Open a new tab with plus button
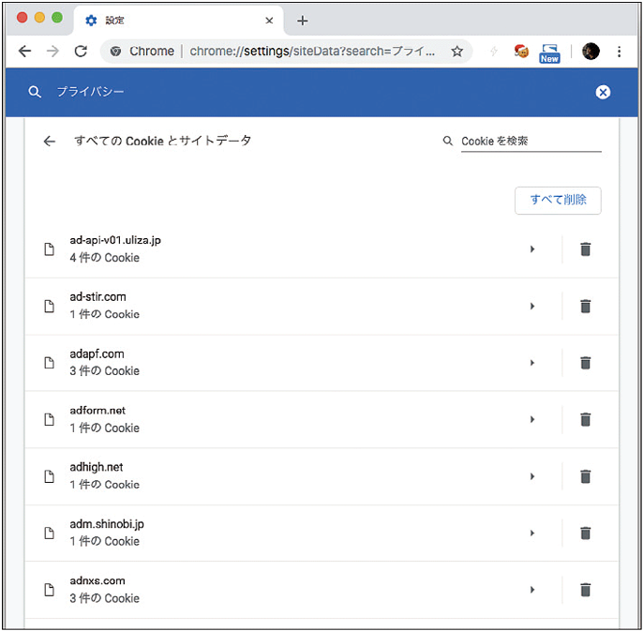This screenshot has width=643, height=631. 302,21
